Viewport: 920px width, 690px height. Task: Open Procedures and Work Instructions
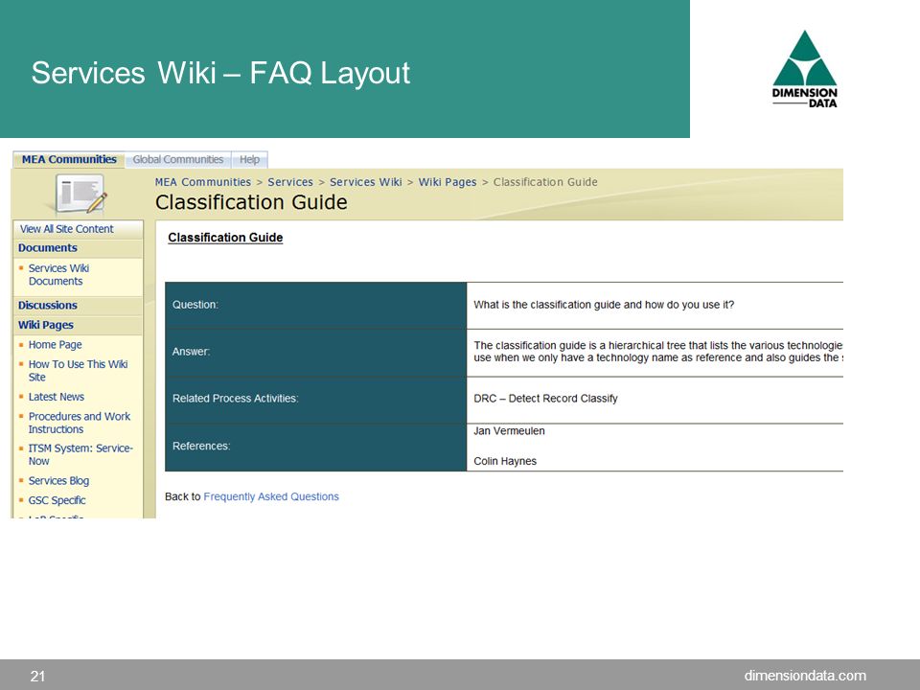coord(80,423)
